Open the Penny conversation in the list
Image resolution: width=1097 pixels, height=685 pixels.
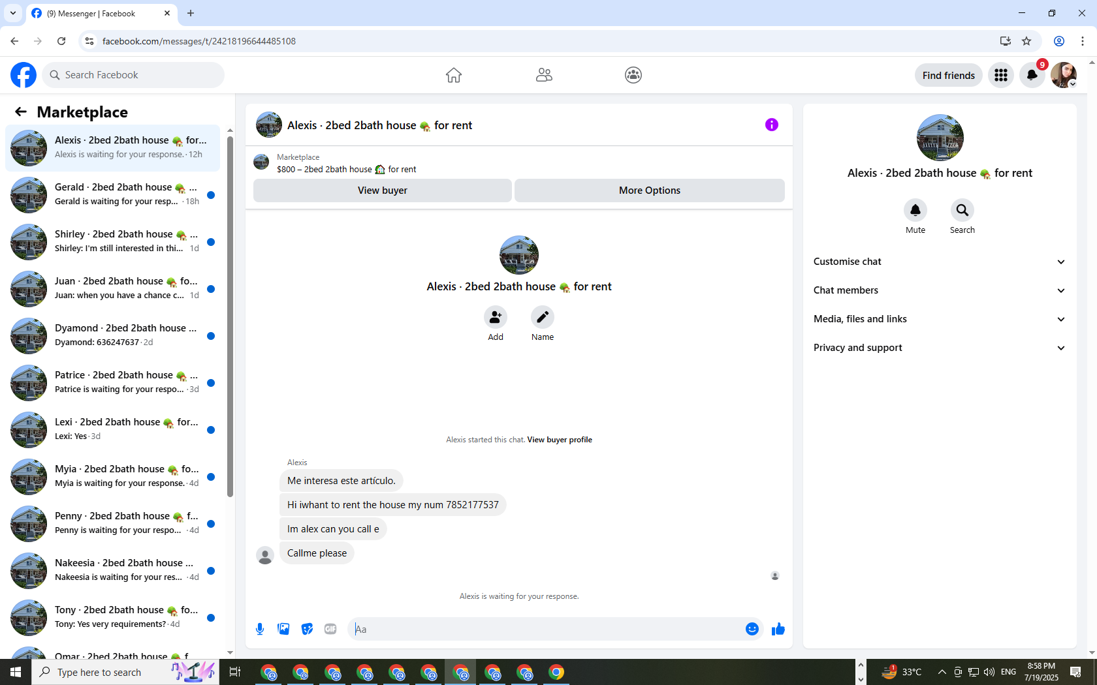click(112, 524)
